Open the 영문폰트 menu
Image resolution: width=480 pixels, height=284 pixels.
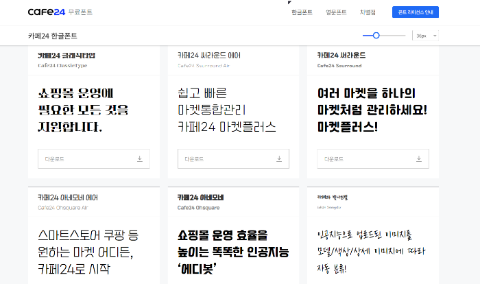[336, 12]
